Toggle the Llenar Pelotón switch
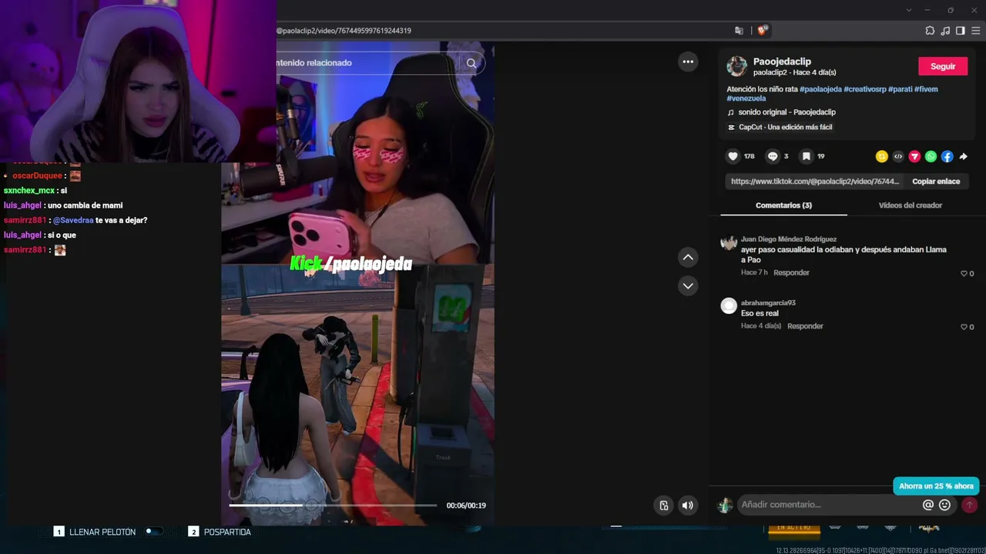The height and width of the screenshot is (554, 986). point(153,532)
